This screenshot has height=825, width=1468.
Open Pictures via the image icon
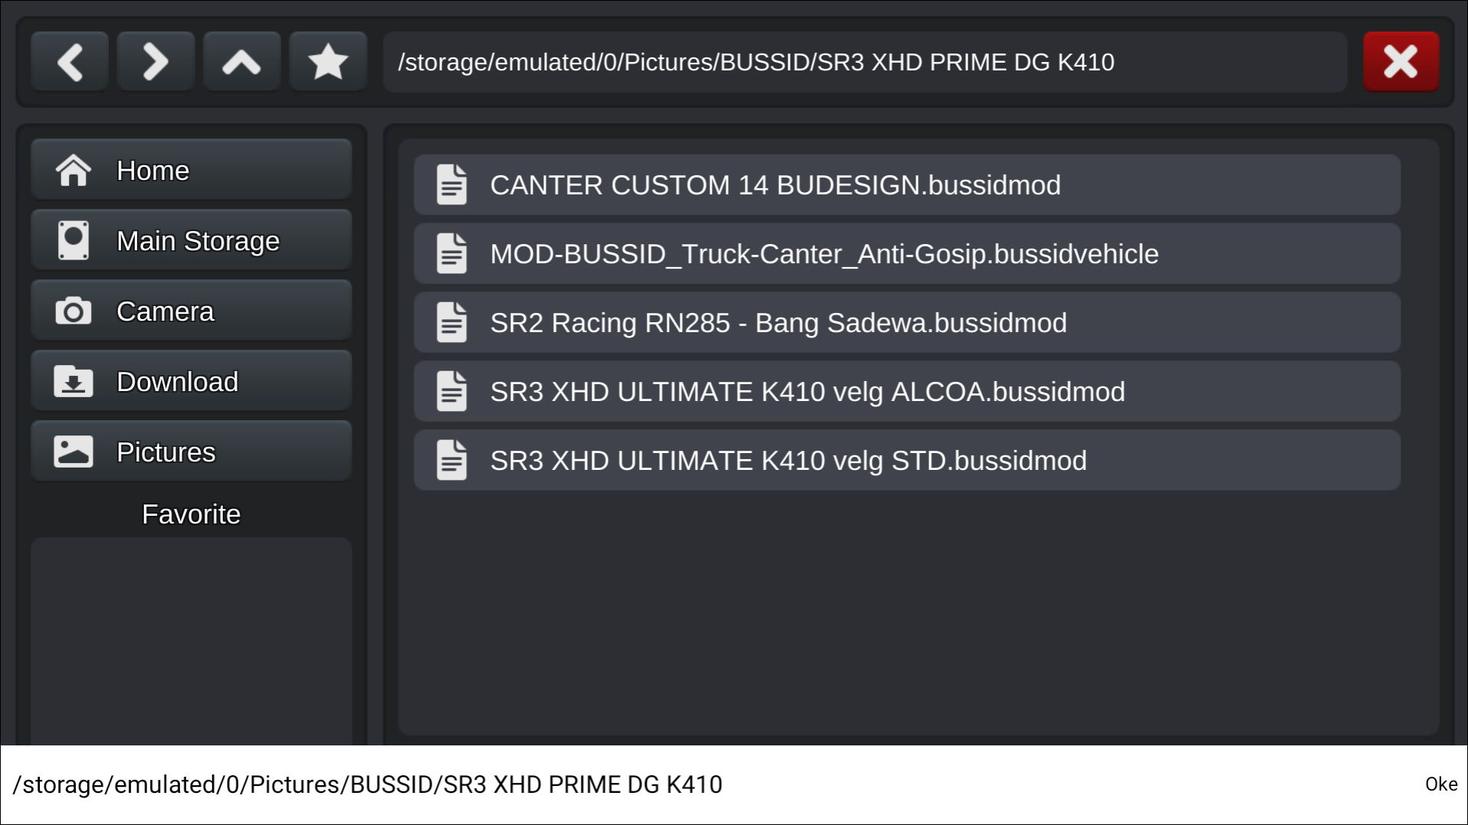[72, 451]
